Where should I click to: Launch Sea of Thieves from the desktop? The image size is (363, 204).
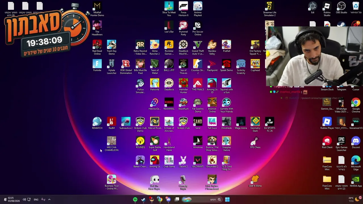(183, 67)
